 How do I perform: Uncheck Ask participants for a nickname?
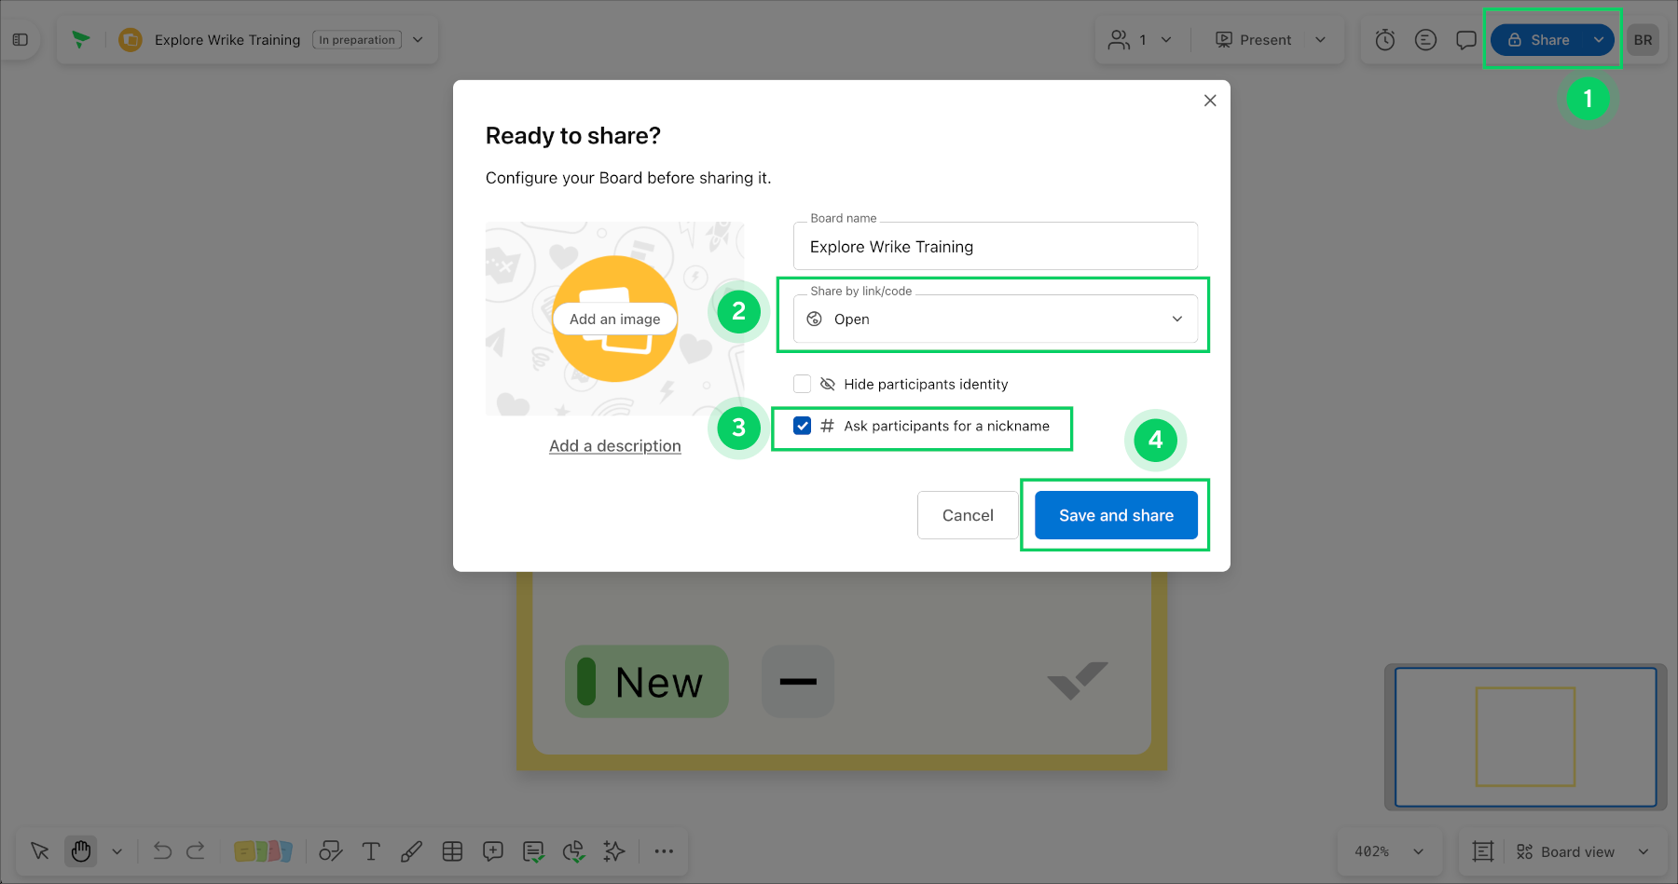click(x=802, y=426)
